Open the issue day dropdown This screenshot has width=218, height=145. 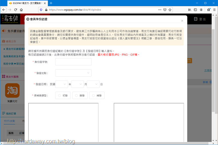[93, 84]
